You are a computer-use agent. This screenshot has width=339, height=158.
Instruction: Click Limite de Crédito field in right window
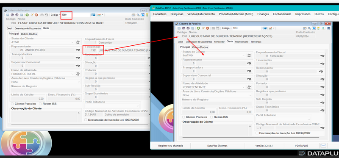point(199,112)
